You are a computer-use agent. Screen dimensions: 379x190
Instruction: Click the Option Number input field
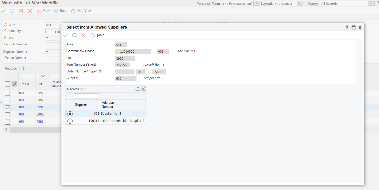[x=53, y=58]
